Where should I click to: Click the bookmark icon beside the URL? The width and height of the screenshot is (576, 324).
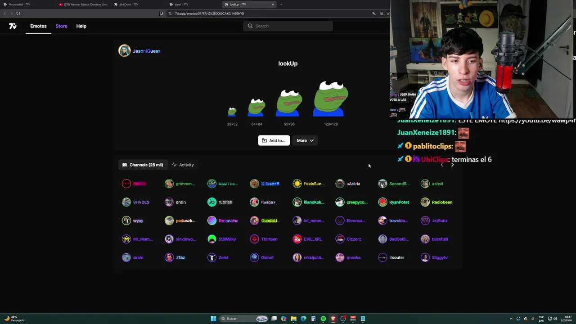(161, 13)
